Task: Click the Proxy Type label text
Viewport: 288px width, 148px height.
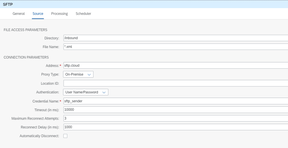Action: click(x=50, y=75)
